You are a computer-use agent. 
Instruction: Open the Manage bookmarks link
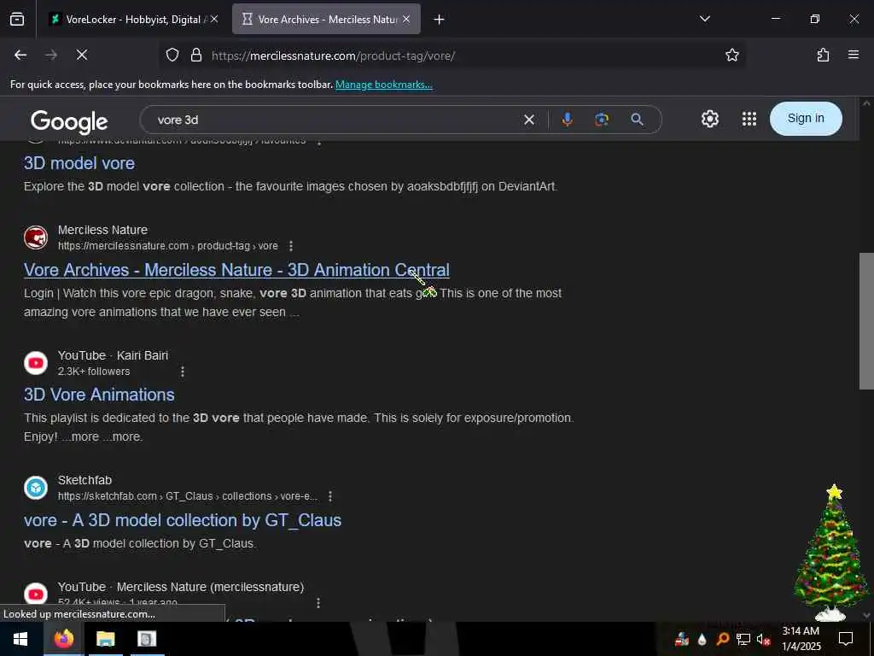(383, 85)
